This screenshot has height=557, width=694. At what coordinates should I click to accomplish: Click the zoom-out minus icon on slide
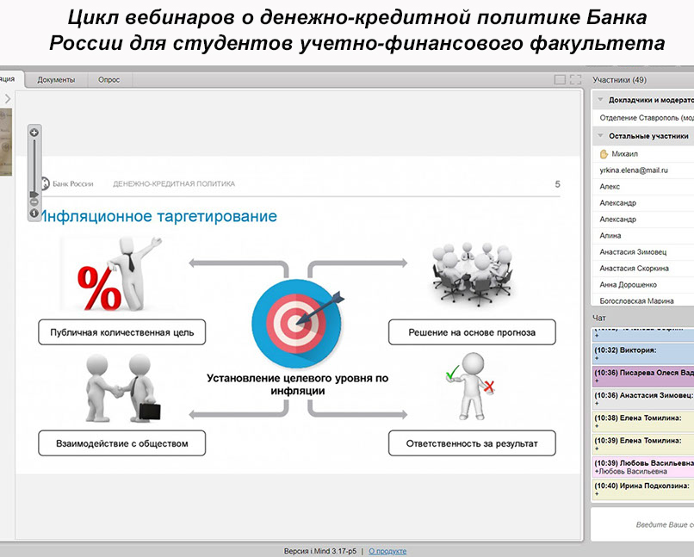click(x=34, y=202)
